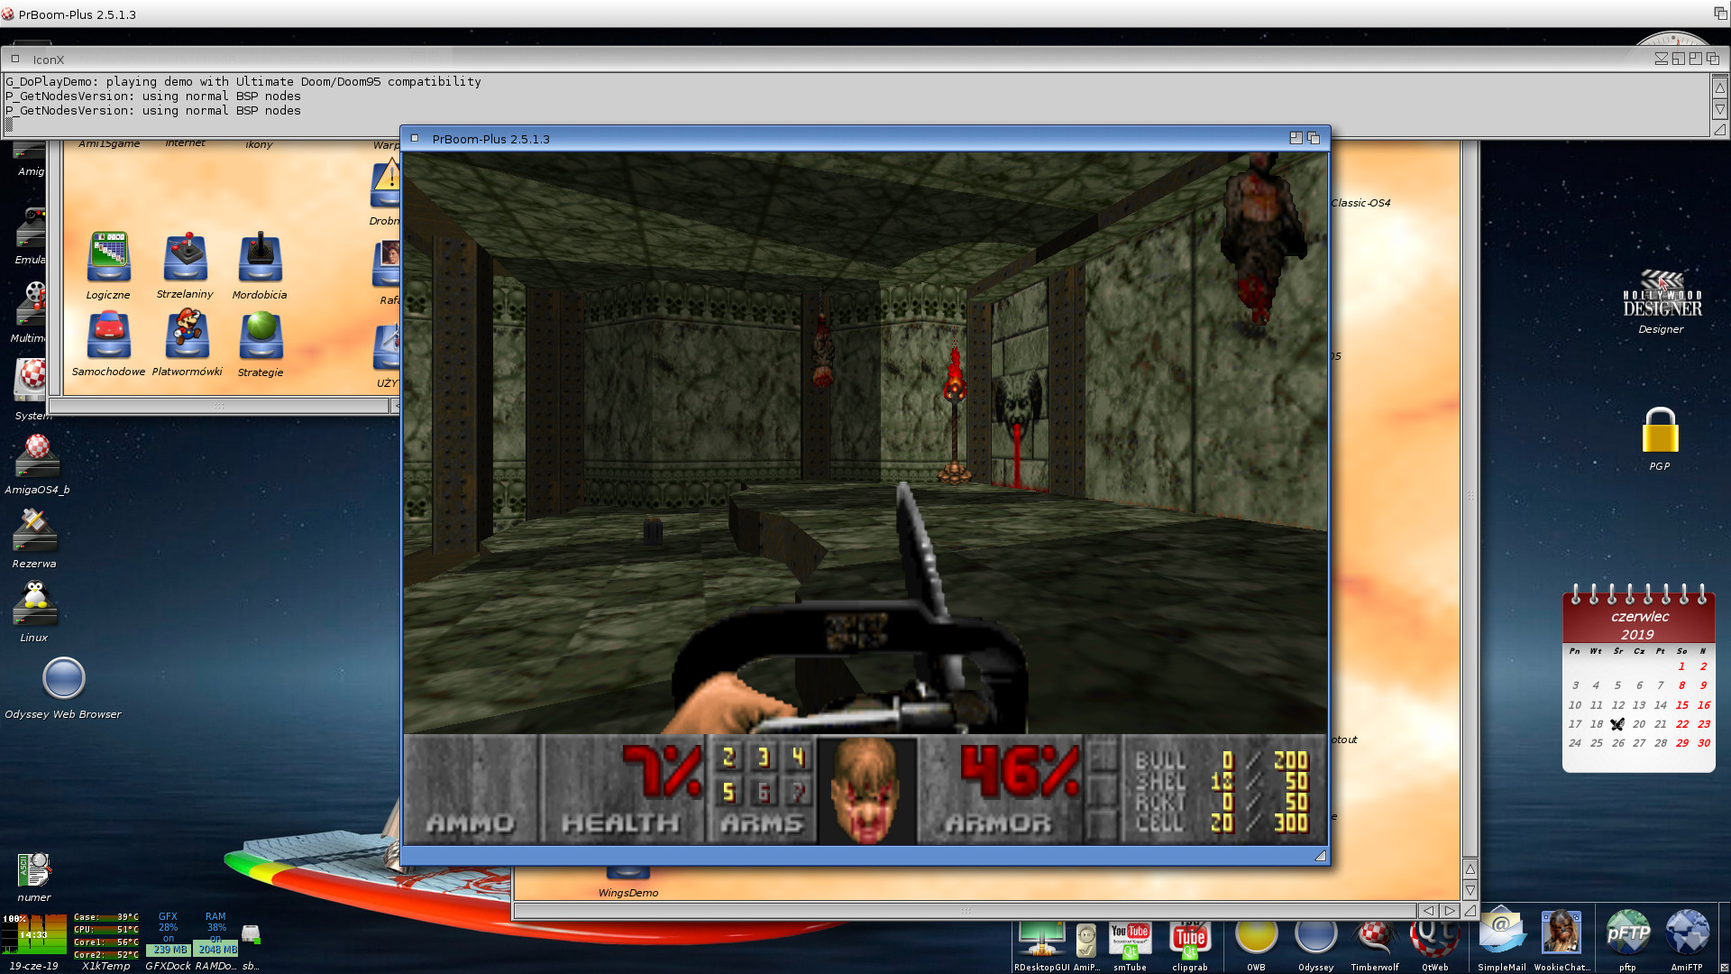Launch Hollywood Designer from the desktop
Image resolution: width=1731 pixels, height=974 pixels.
[x=1661, y=295]
